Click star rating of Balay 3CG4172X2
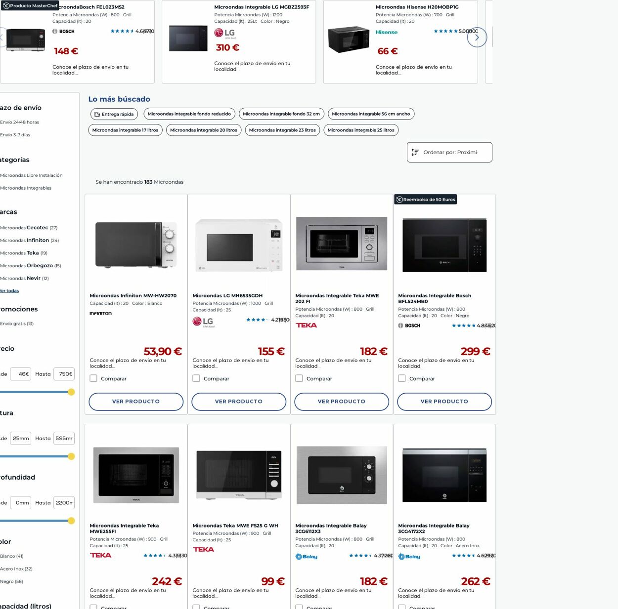Screen dimensions: 618x609 pyautogui.click(x=463, y=556)
